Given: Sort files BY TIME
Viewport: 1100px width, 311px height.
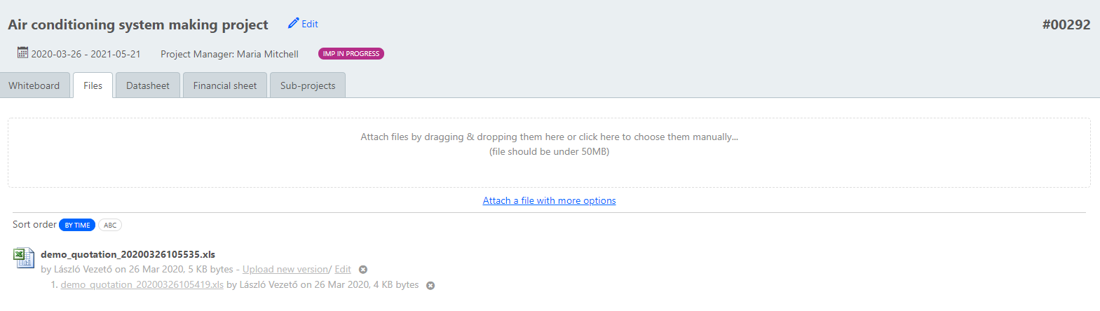Looking at the screenshot, I should 77,225.
